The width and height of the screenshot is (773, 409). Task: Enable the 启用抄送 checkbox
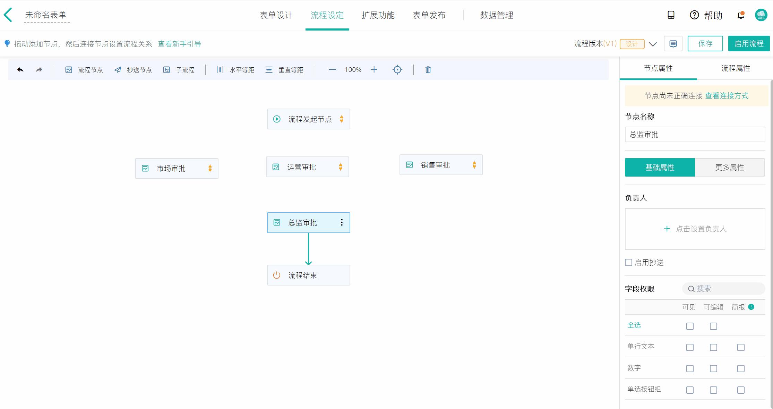628,263
